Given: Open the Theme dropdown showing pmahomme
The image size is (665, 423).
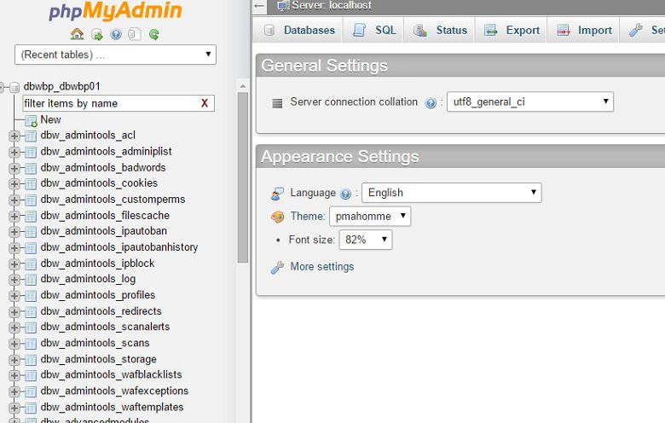Looking at the screenshot, I should pos(369,217).
